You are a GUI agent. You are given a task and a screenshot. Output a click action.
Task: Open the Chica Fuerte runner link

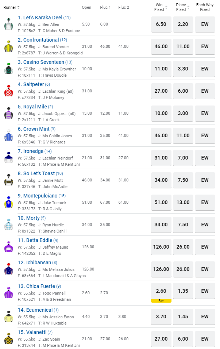pos(36,286)
